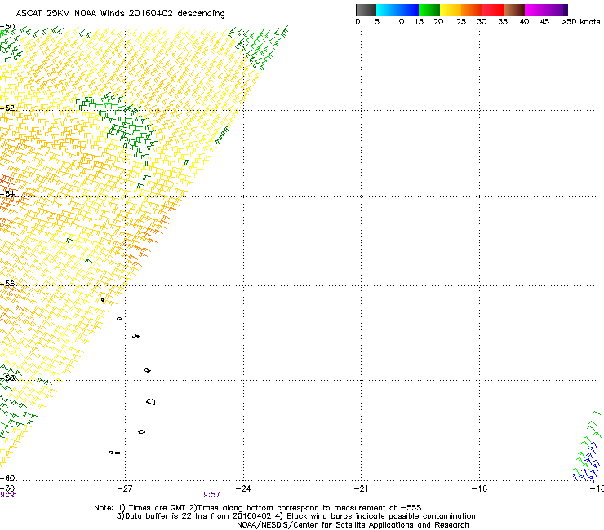Screen dimensions: 604x530
Task: Click the purple 9:57 swath time stamp
Action: tap(212, 495)
